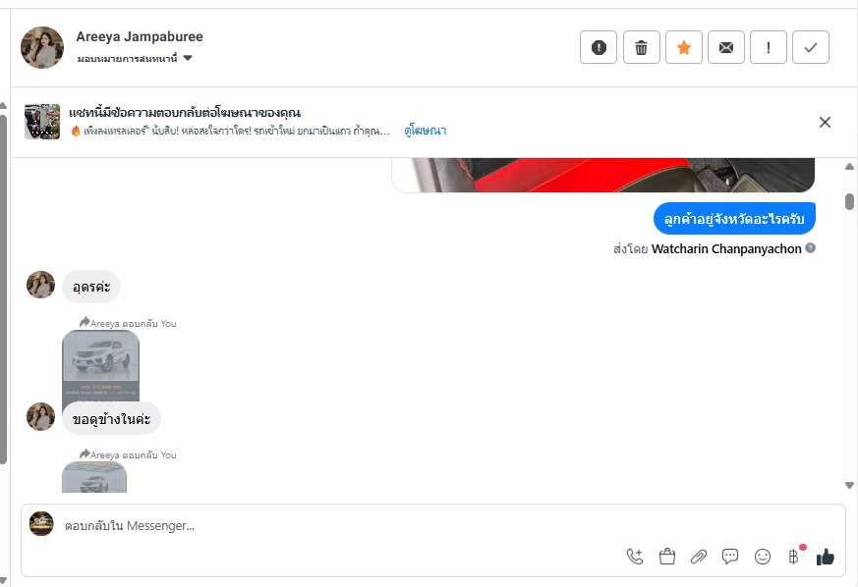
Task: Request payment with baht symbol icon
Action: pos(793,557)
